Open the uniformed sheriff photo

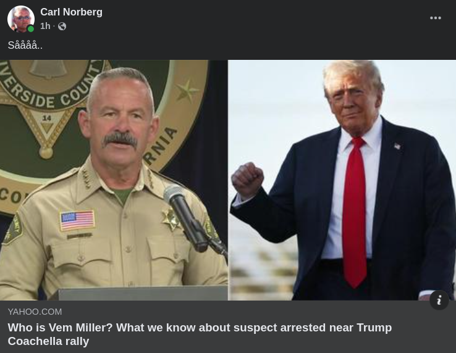114,180
